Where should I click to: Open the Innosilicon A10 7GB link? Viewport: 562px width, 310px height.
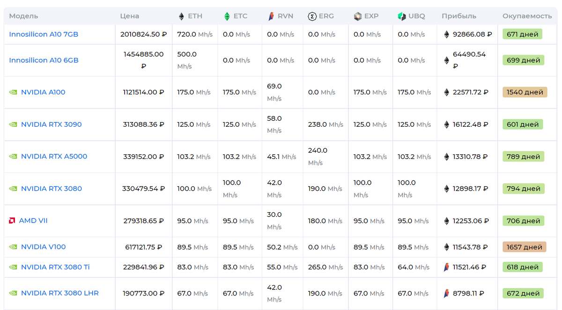(44, 34)
